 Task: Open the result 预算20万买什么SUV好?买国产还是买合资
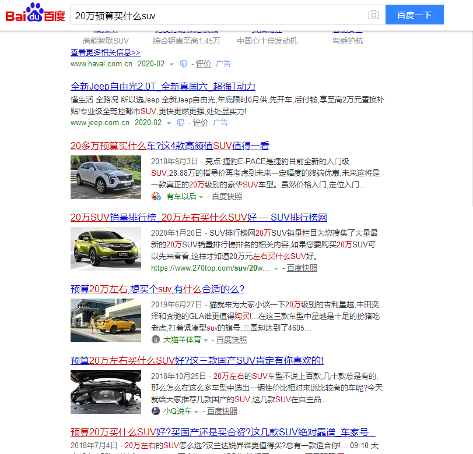click(x=223, y=432)
